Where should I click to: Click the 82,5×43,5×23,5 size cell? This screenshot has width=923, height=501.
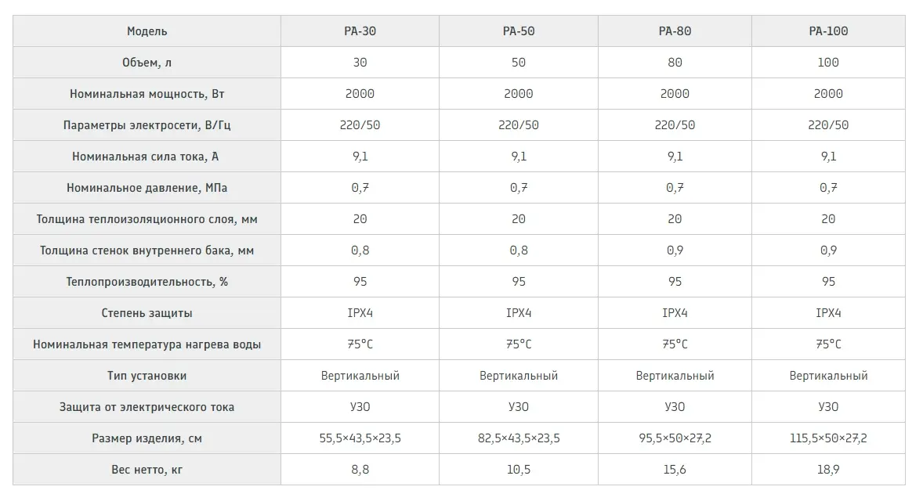click(518, 438)
